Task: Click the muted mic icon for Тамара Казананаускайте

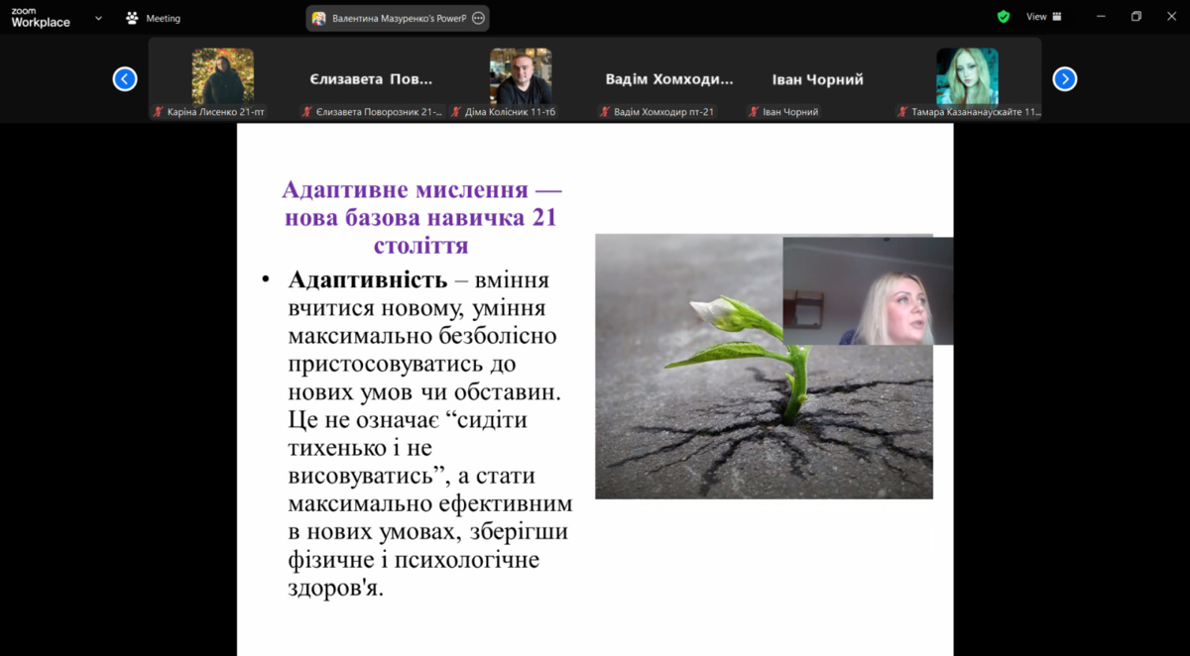Action: (902, 112)
